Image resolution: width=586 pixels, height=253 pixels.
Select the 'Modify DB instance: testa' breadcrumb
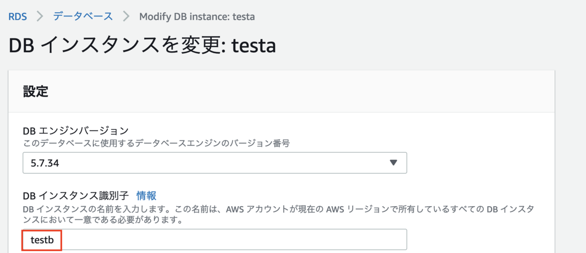tap(197, 16)
